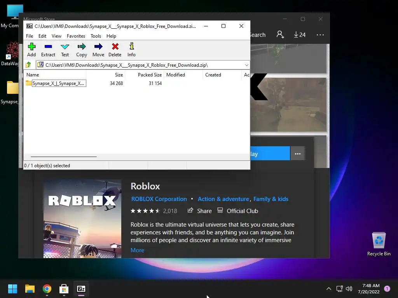Open the Tools menu
This screenshot has height=298, width=398.
pos(96,36)
